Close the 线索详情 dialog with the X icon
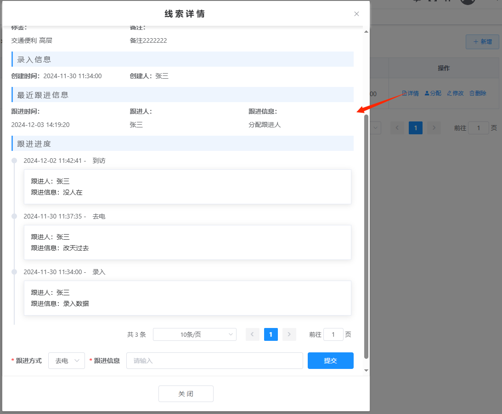The image size is (502, 414). pyautogui.click(x=356, y=14)
